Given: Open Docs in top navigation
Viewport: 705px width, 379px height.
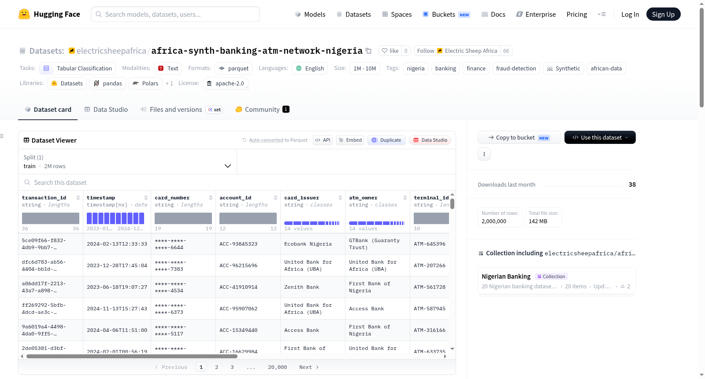Looking at the screenshot, I should [493, 14].
